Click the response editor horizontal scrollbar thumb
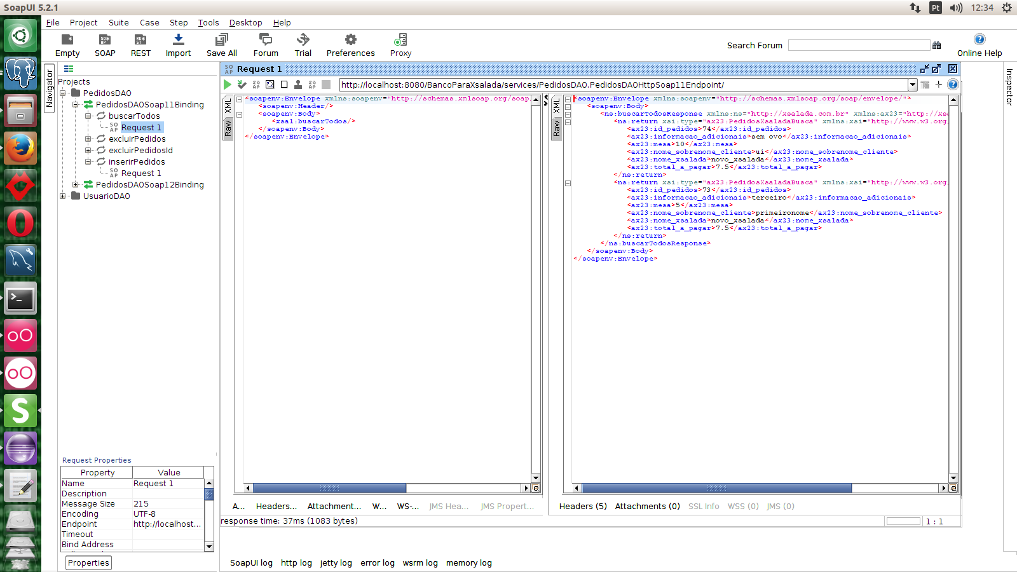The image size is (1017, 572). [x=717, y=488]
